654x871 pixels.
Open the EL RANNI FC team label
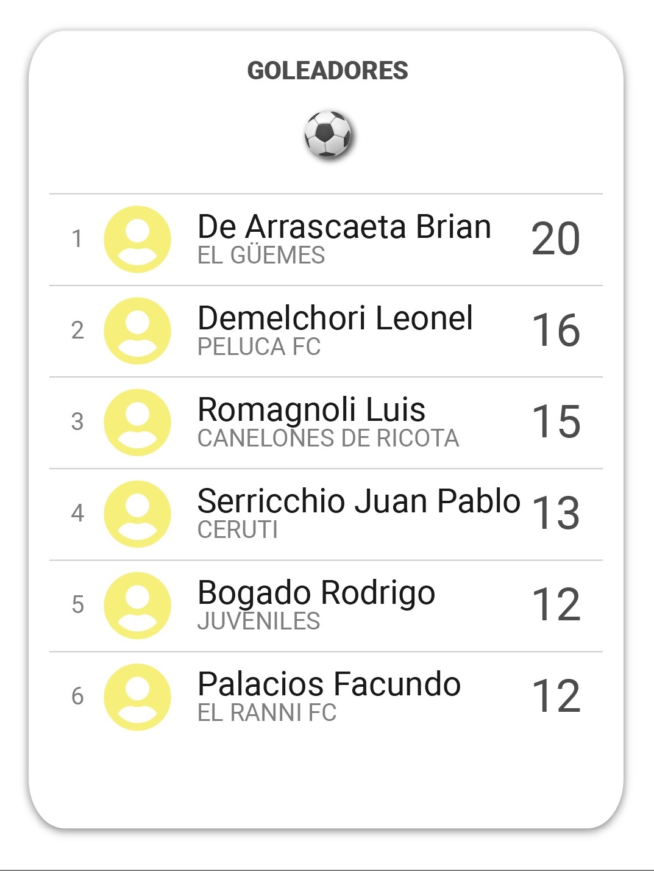(x=267, y=713)
